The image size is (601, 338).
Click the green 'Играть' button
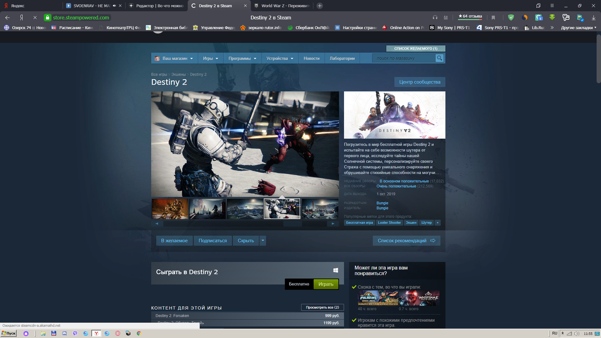point(326,284)
